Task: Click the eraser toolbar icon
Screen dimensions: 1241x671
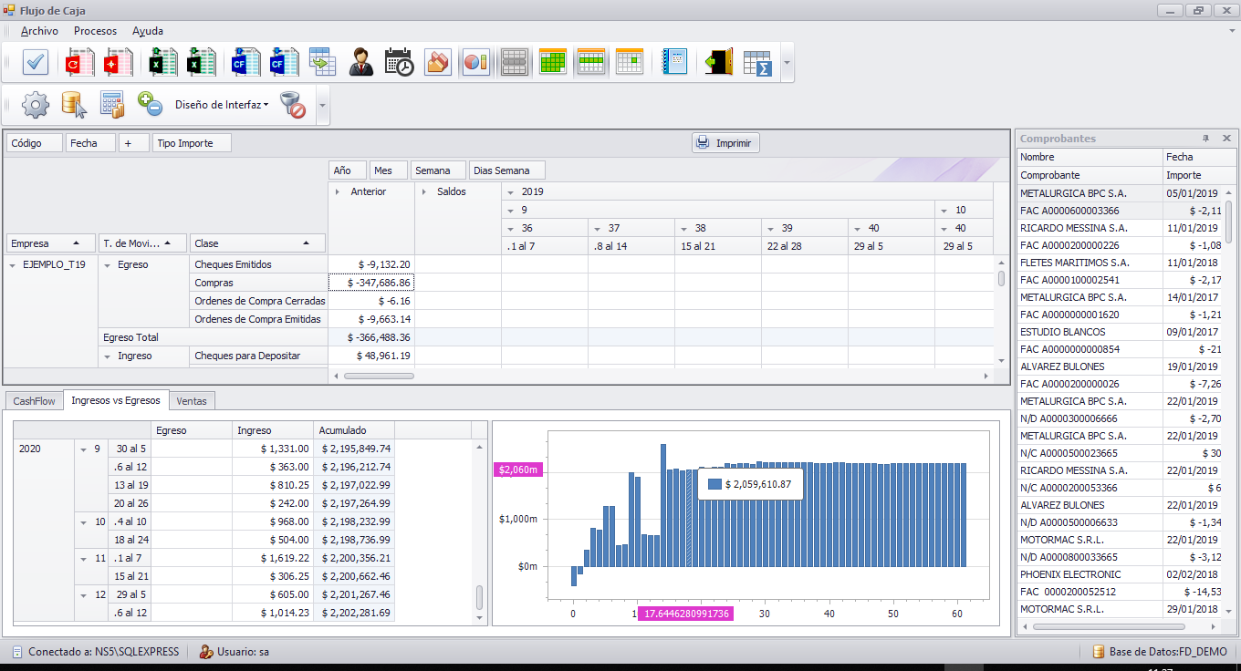Action: click(438, 62)
